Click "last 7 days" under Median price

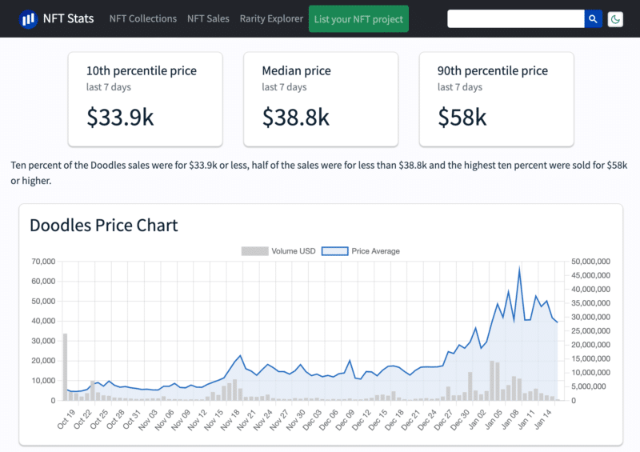[284, 87]
